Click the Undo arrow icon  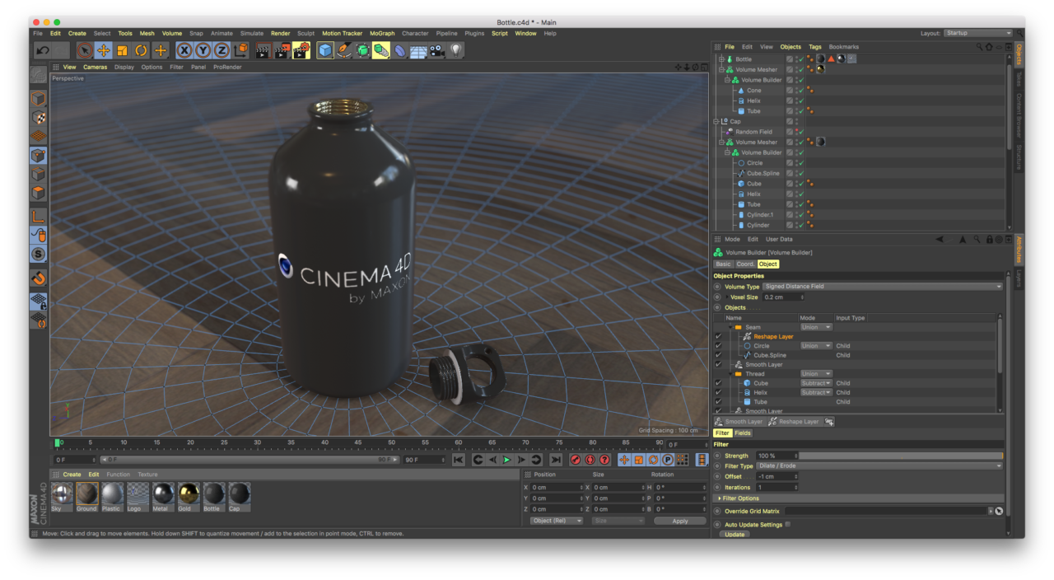(43, 51)
